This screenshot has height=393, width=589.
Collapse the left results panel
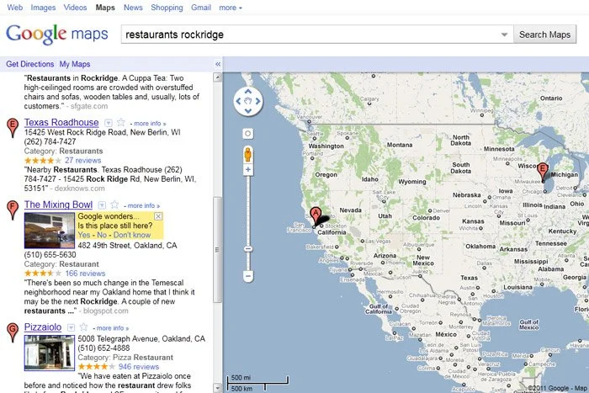pyautogui.click(x=218, y=64)
